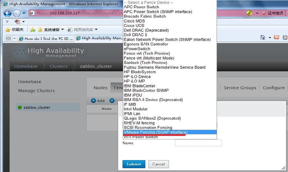Pick 'Dell DRAC 5' option

click(170, 35)
